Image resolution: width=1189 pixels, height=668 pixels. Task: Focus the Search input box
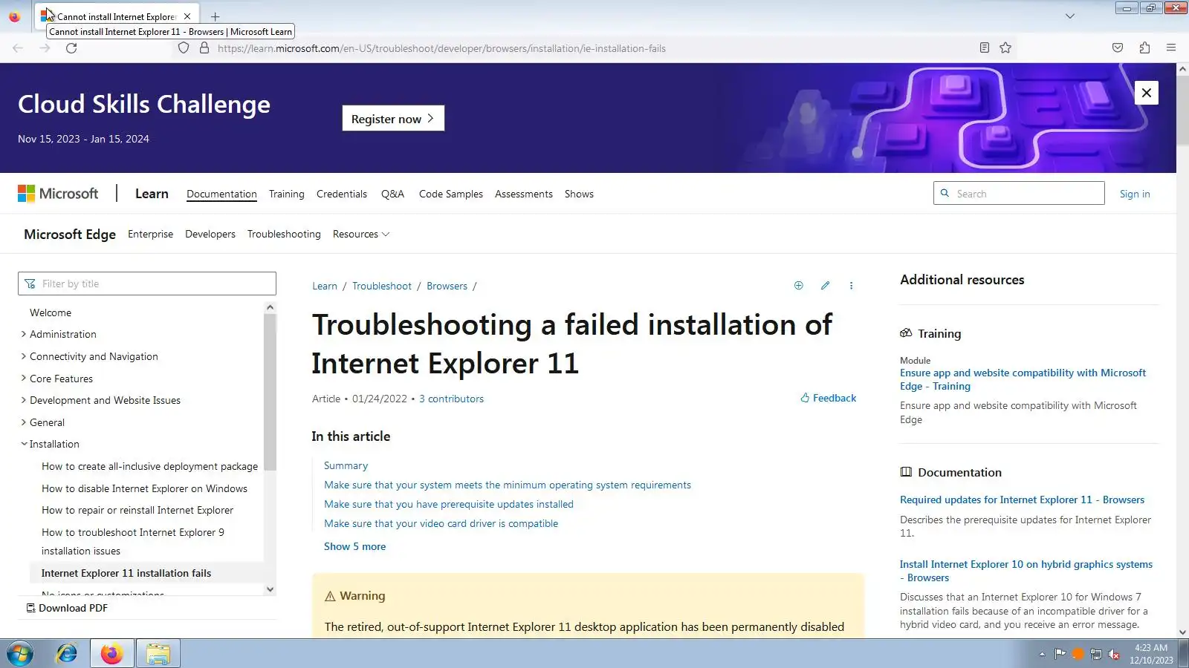click(x=1019, y=194)
